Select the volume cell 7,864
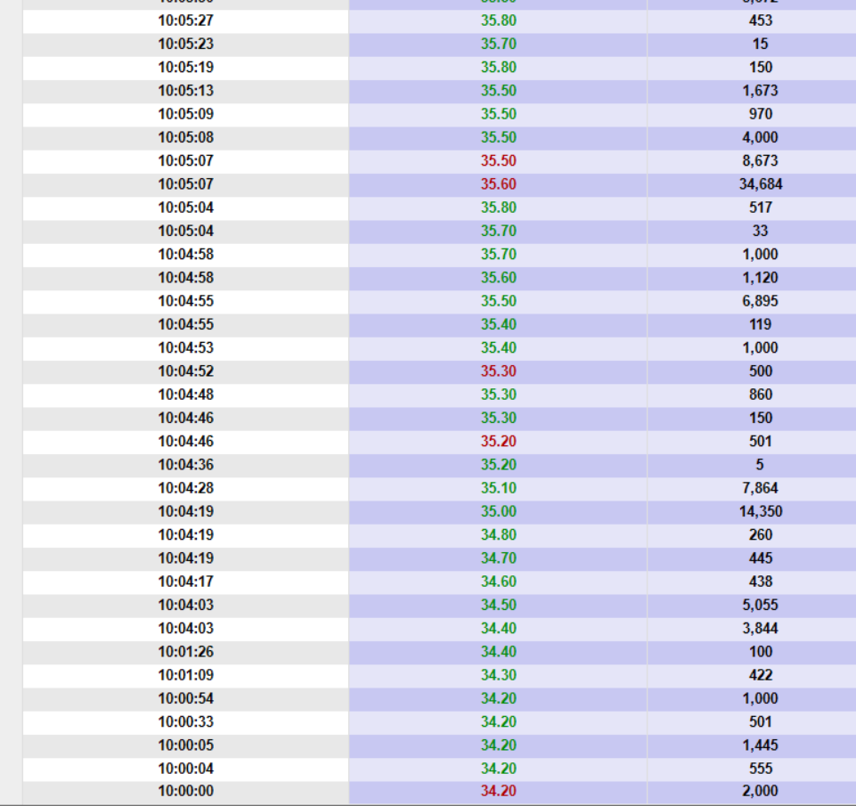The height and width of the screenshot is (806, 856). pyautogui.click(x=760, y=488)
